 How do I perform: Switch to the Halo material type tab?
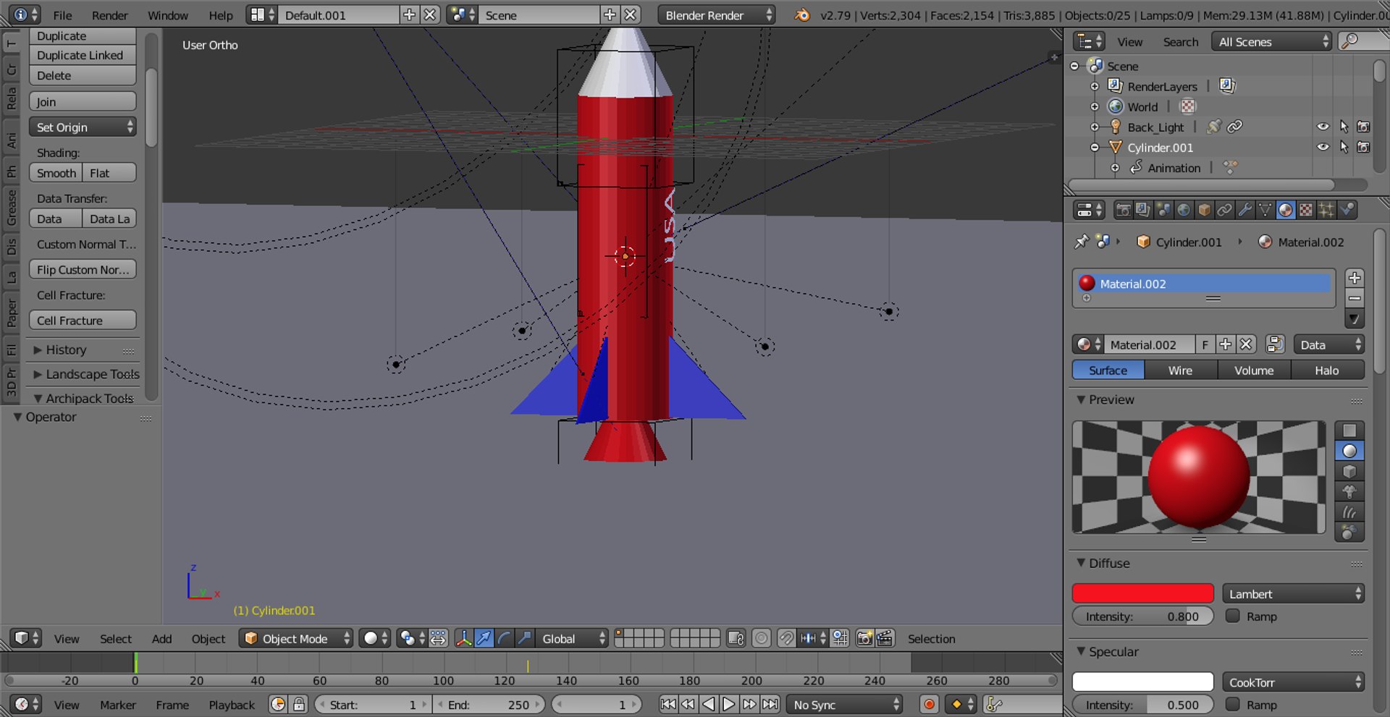tap(1326, 370)
